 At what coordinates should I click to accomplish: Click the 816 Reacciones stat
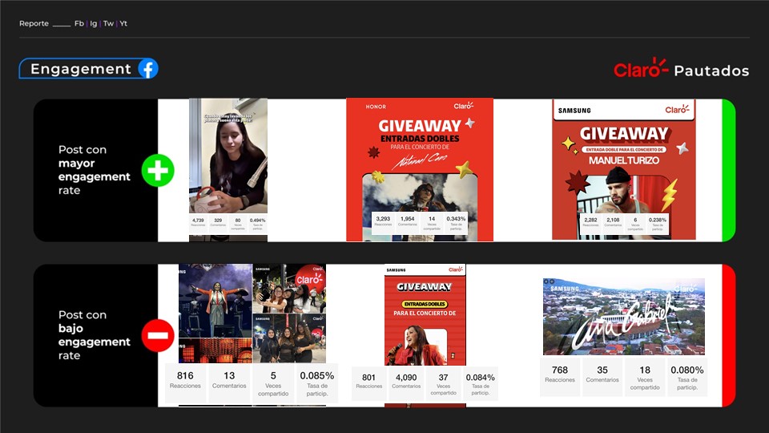point(185,383)
